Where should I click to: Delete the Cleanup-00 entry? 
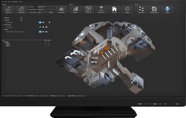[x=43, y=22]
